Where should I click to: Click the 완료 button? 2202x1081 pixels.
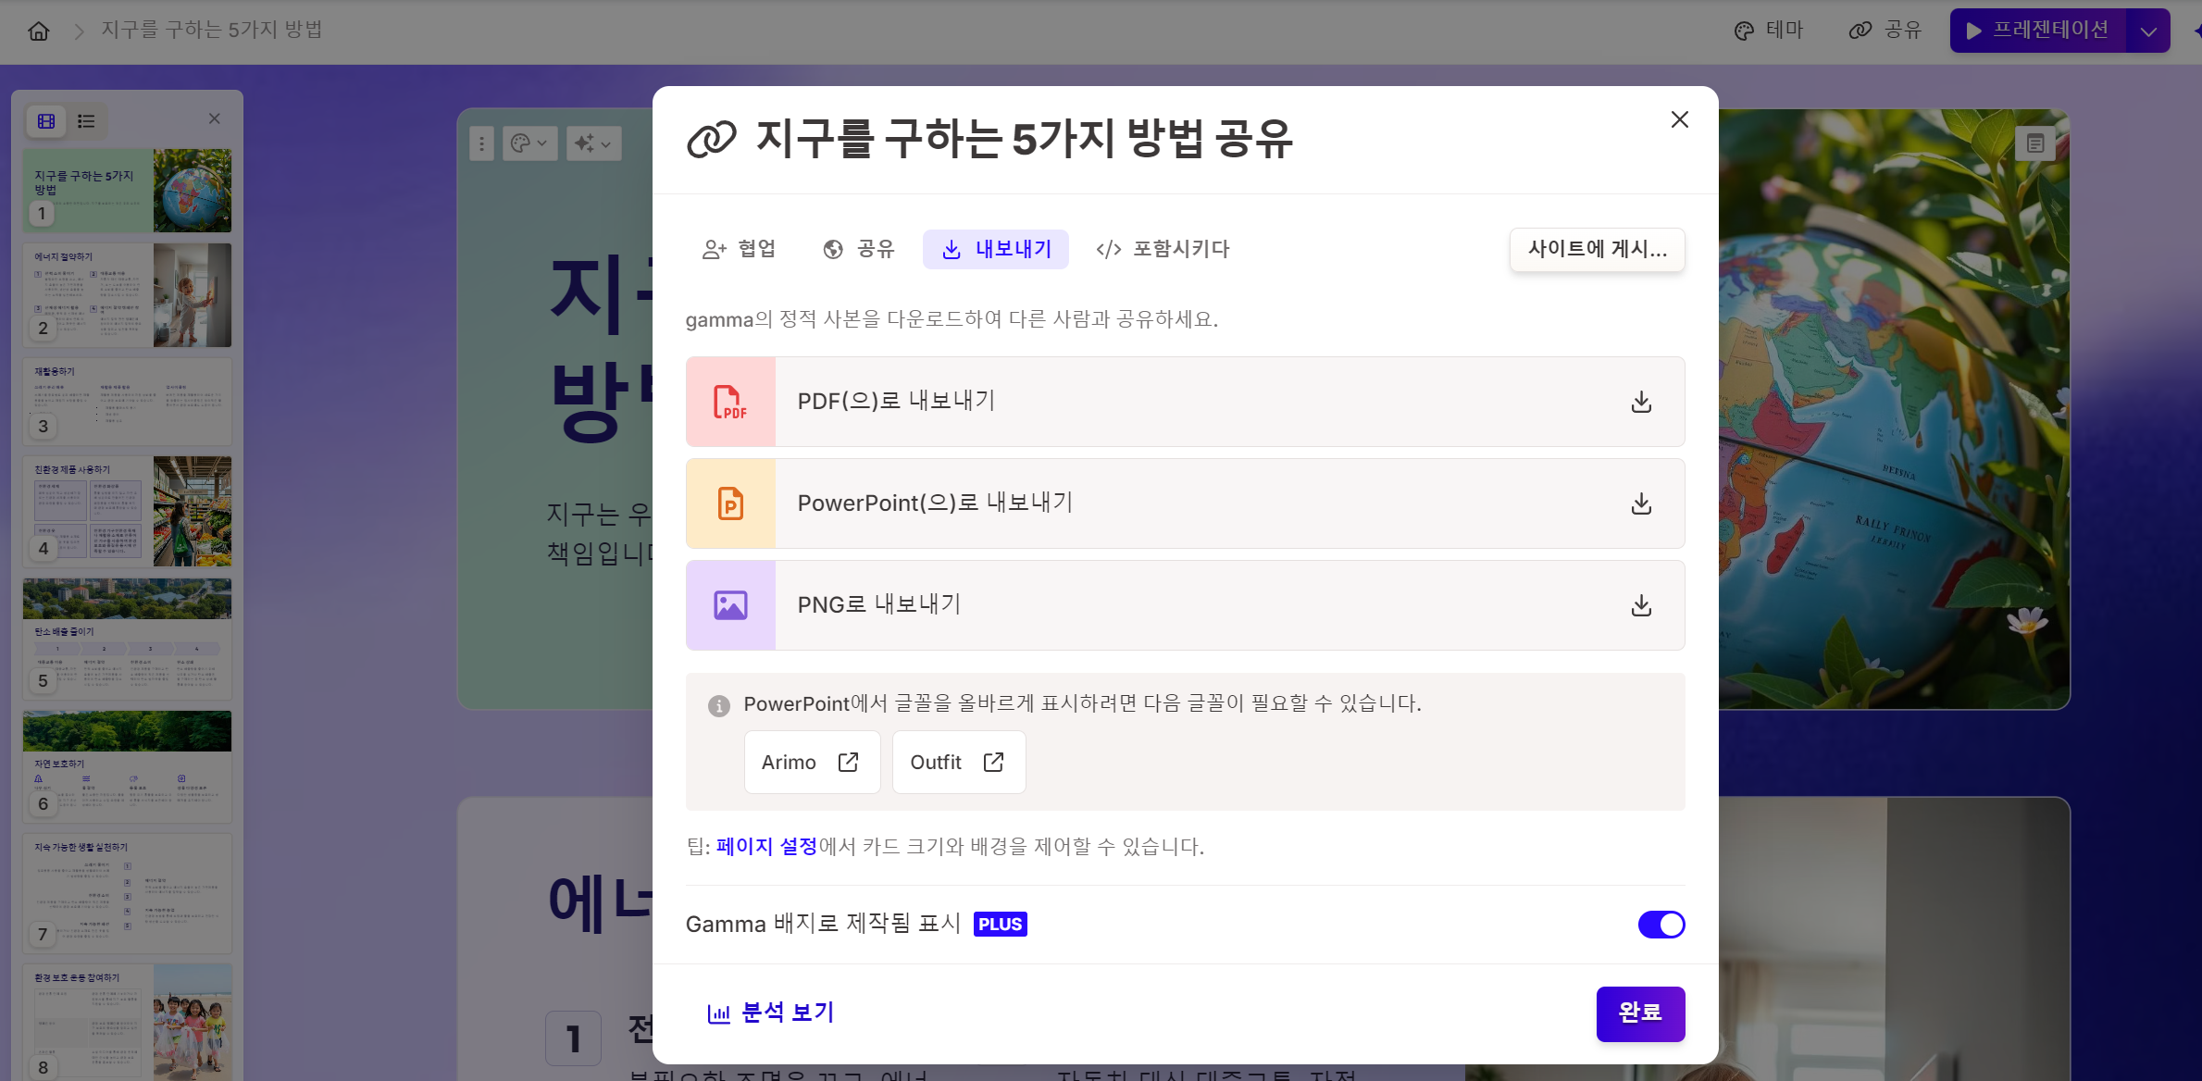[1639, 1013]
